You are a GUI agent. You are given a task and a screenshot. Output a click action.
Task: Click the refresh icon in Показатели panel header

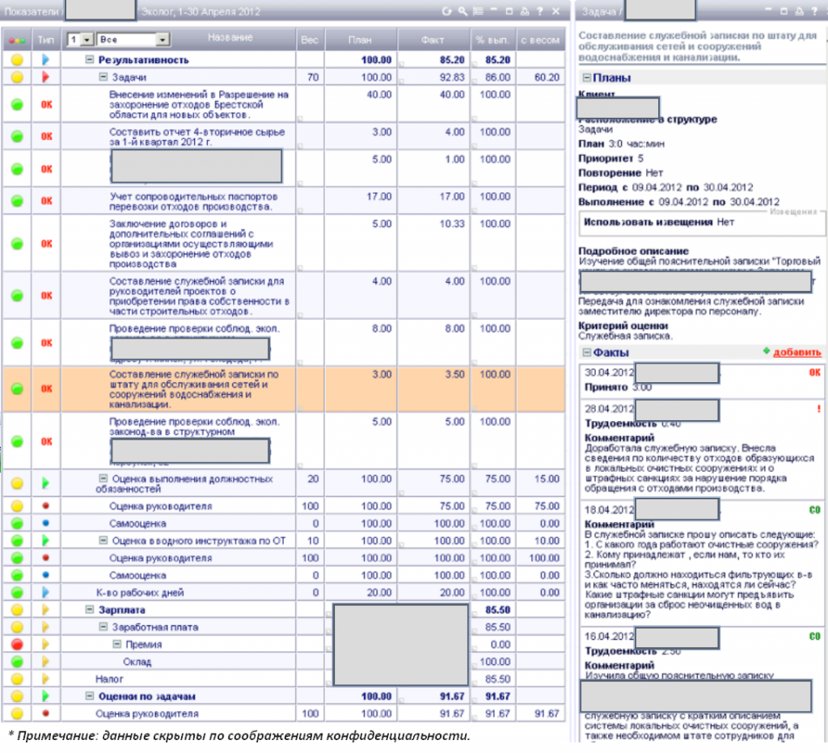446,11
